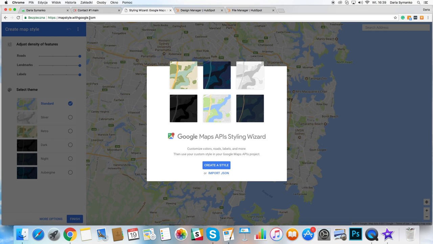433x244 pixels.
Task: Adjust the Landmarks density slider handle
Action: coord(80,65)
